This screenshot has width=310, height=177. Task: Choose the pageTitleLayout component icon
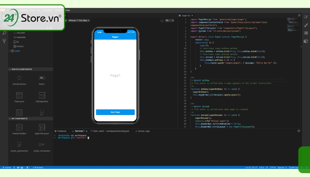coord(42,127)
